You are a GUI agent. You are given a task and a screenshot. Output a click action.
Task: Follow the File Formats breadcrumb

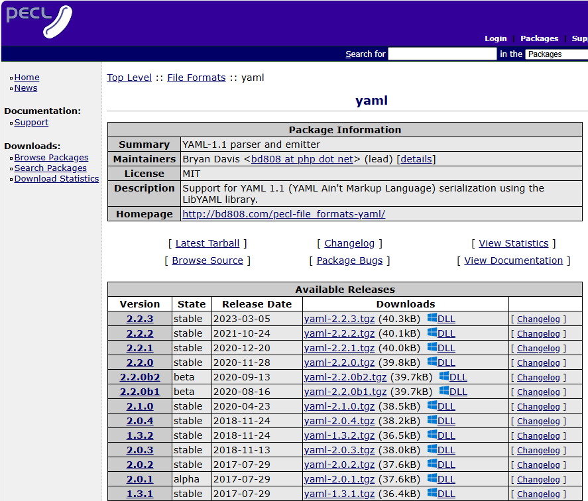point(196,78)
